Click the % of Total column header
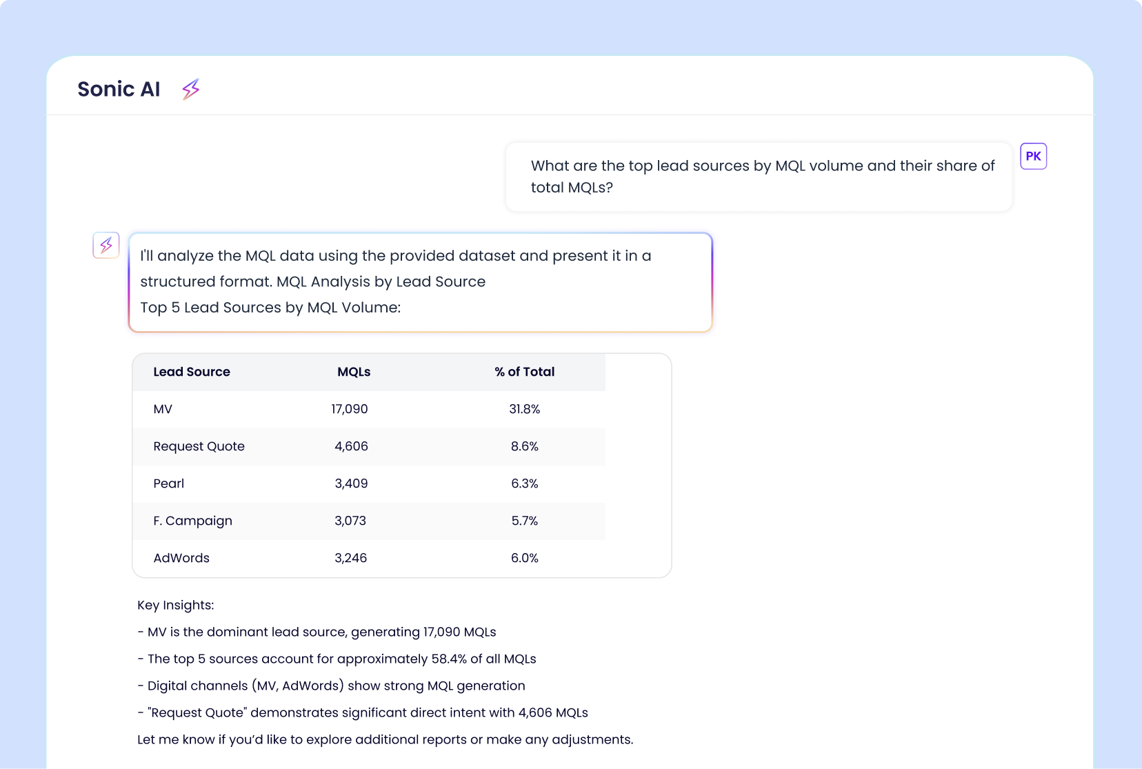This screenshot has height=769, width=1142. [524, 372]
